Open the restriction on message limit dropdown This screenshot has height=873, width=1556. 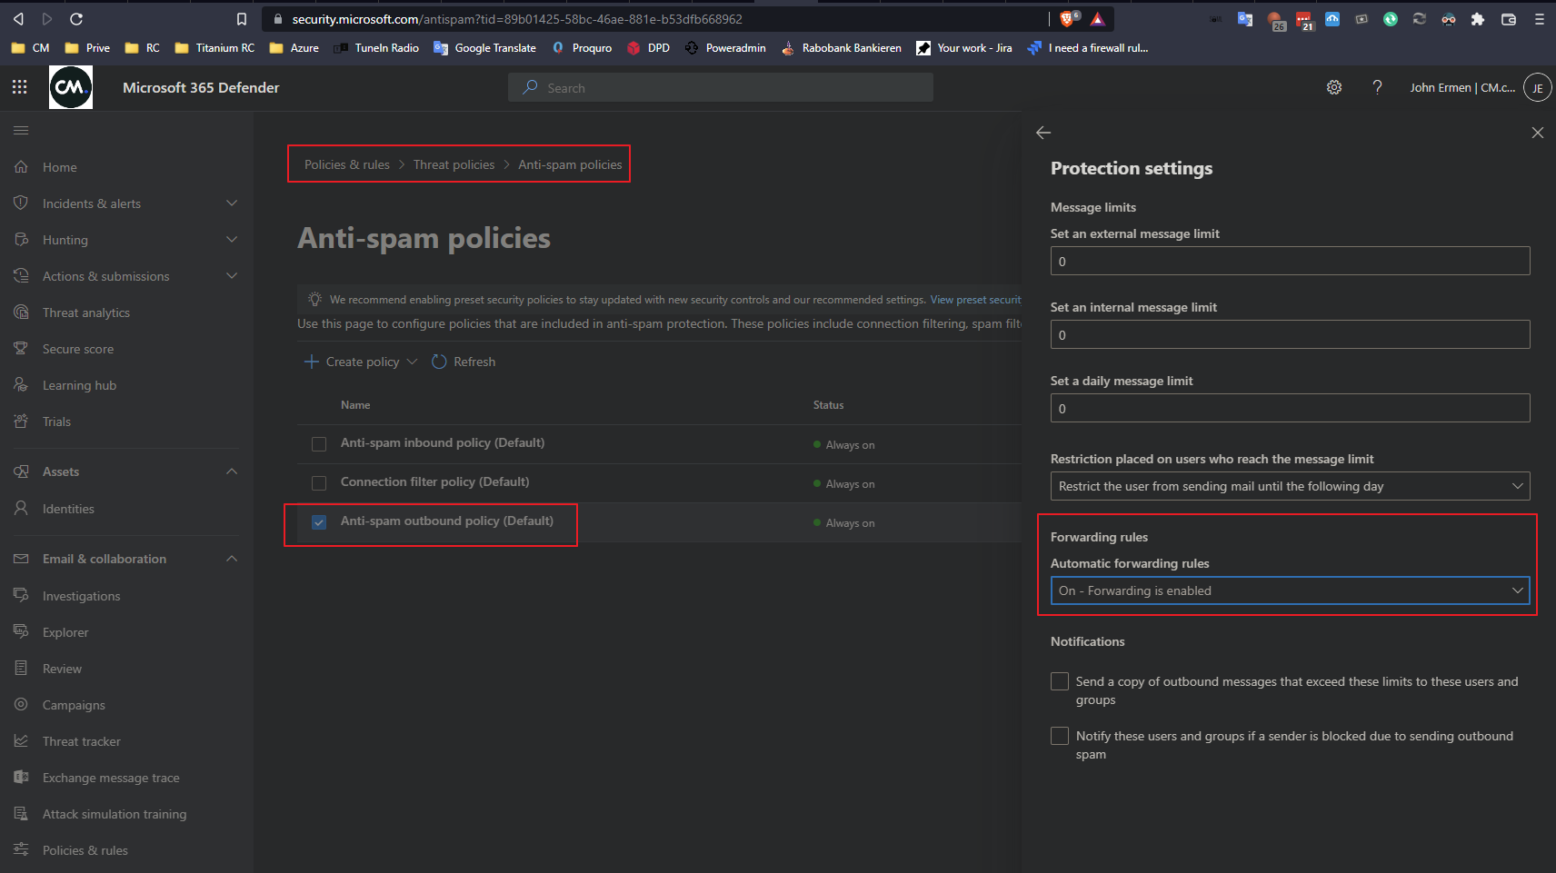1289,486
